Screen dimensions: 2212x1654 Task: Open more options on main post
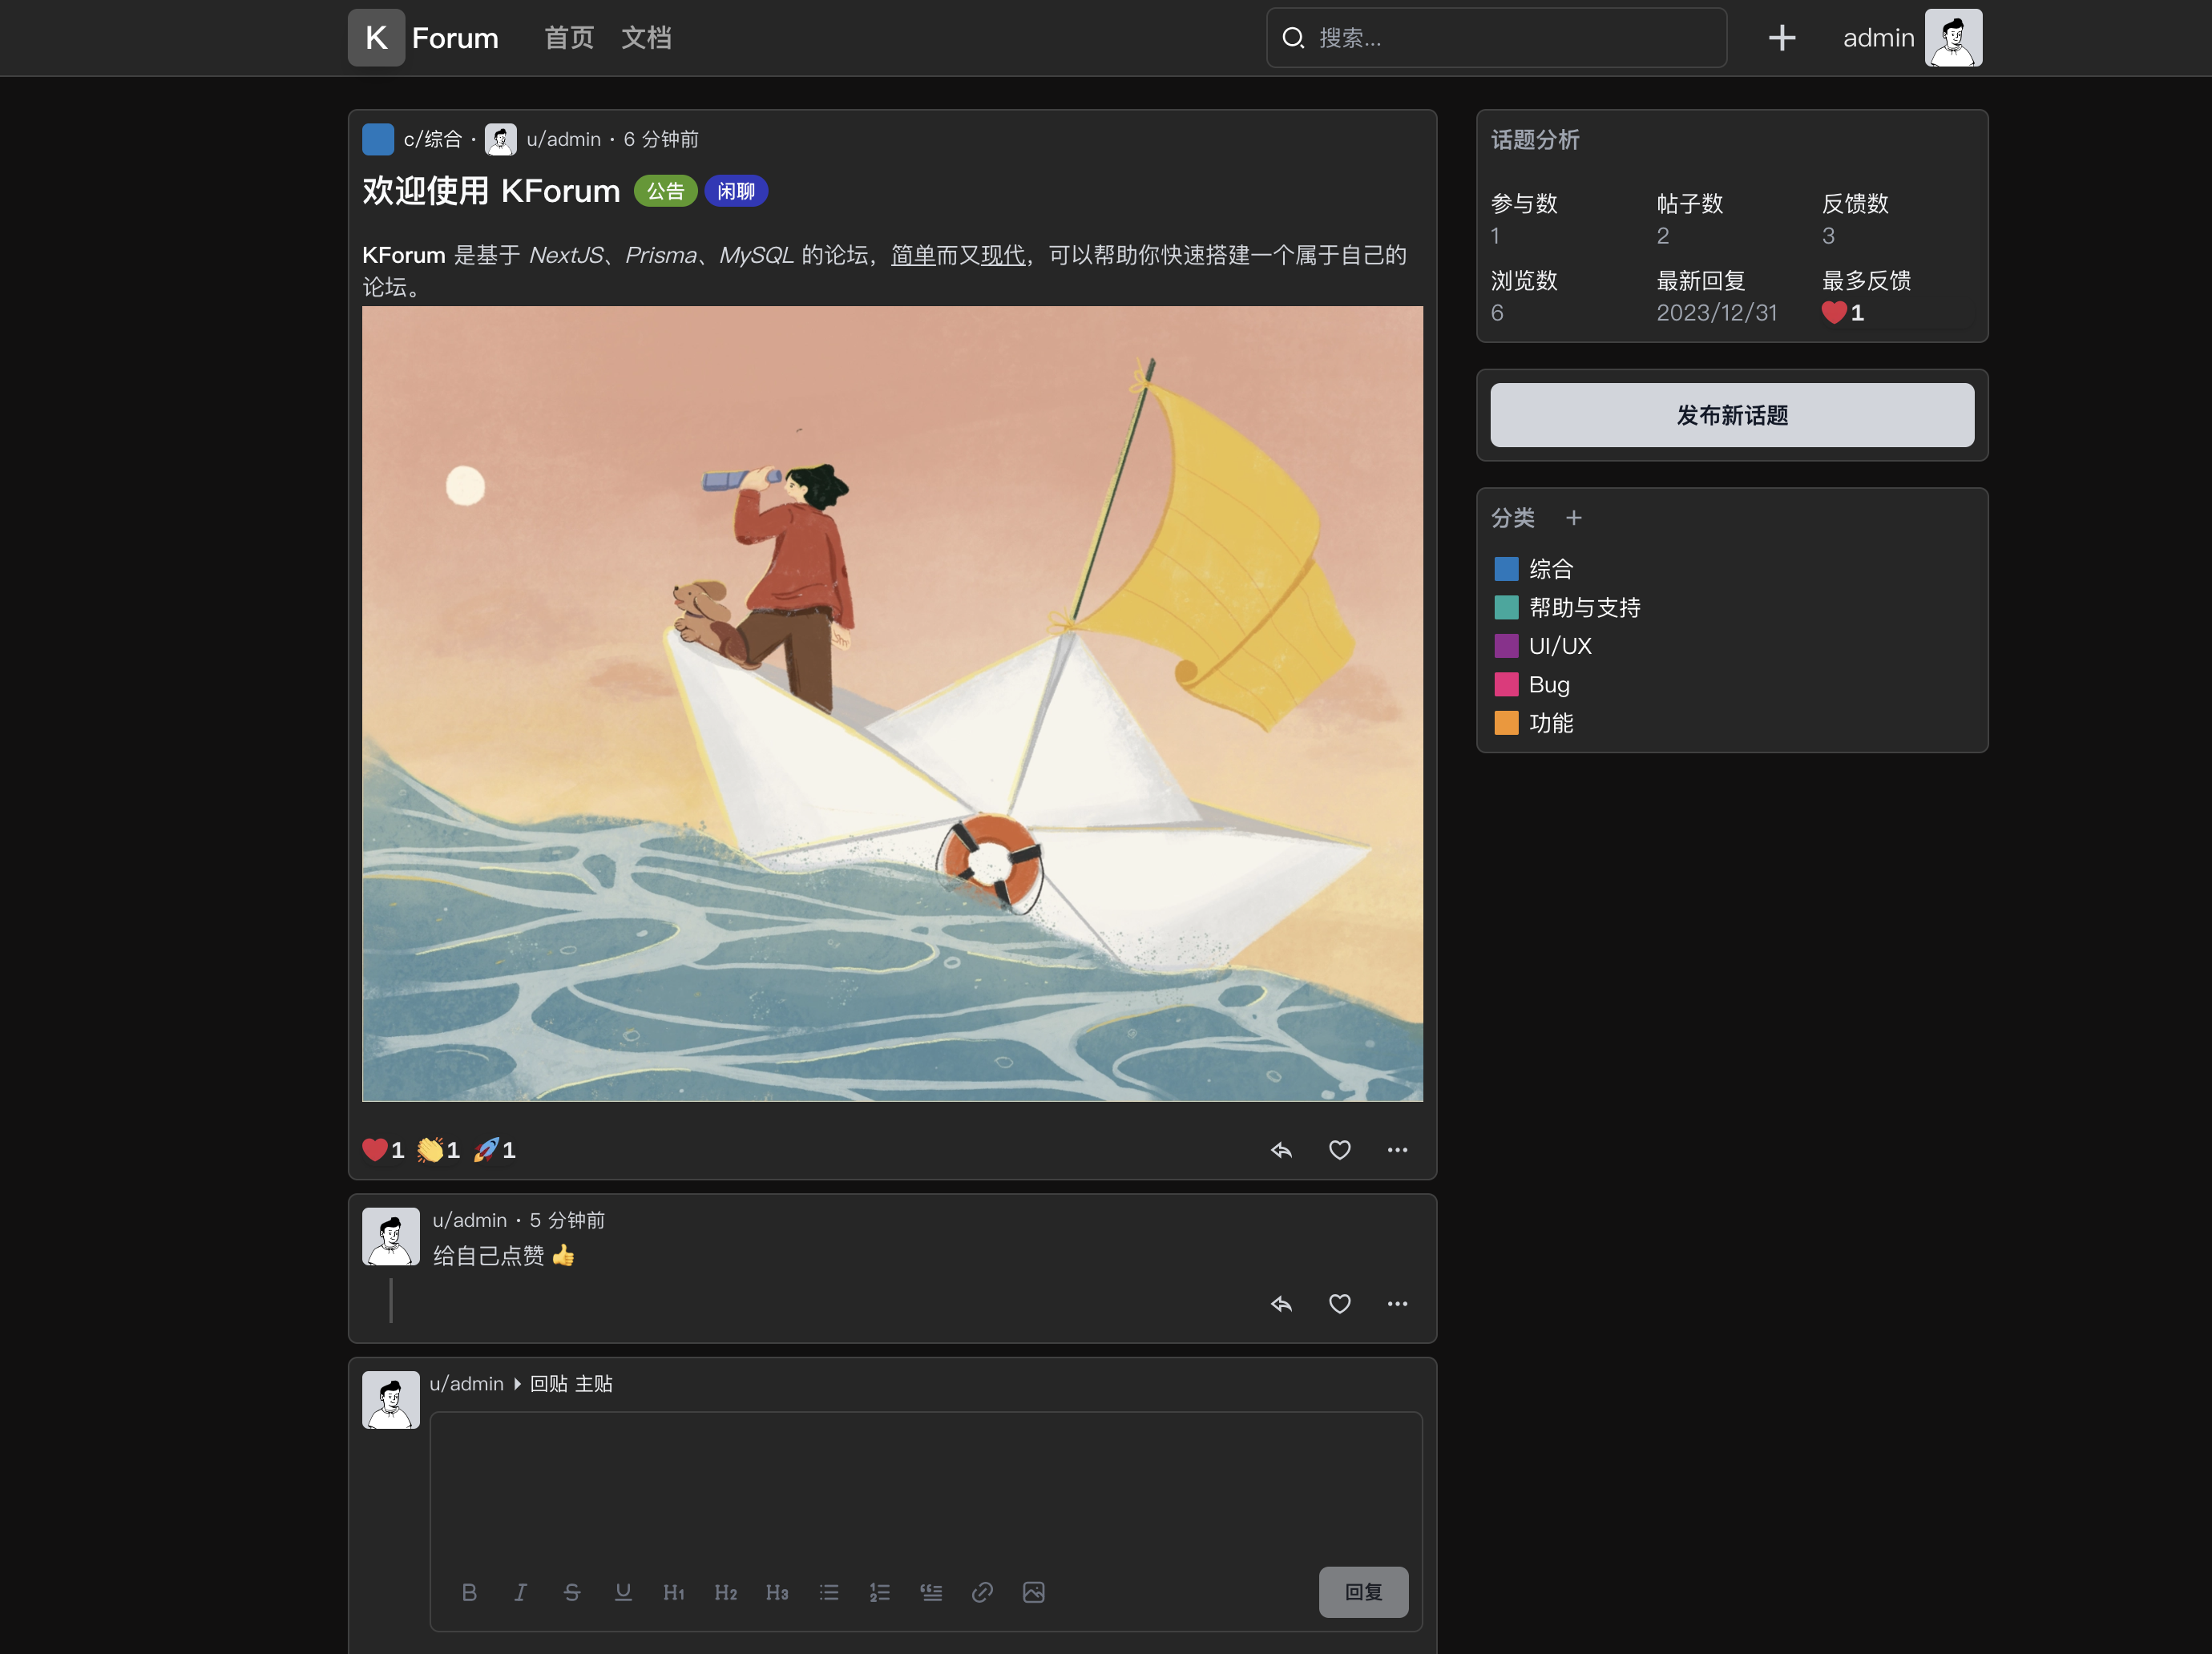pos(1397,1150)
